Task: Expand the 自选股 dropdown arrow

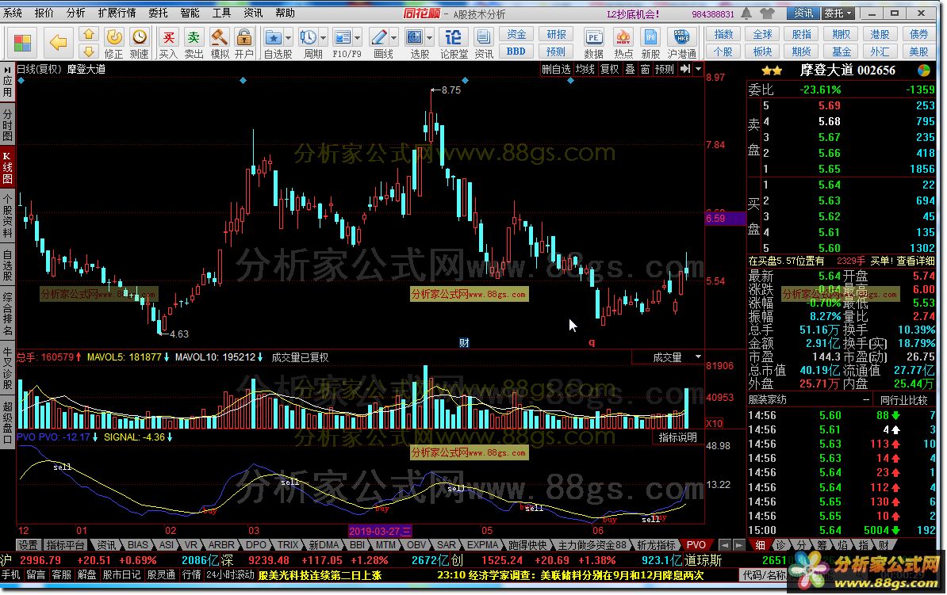Action: (287, 38)
